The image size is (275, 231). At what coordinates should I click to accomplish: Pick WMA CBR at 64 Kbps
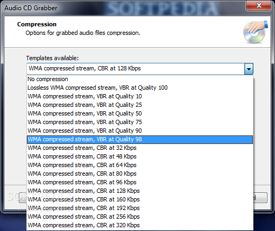(140, 165)
